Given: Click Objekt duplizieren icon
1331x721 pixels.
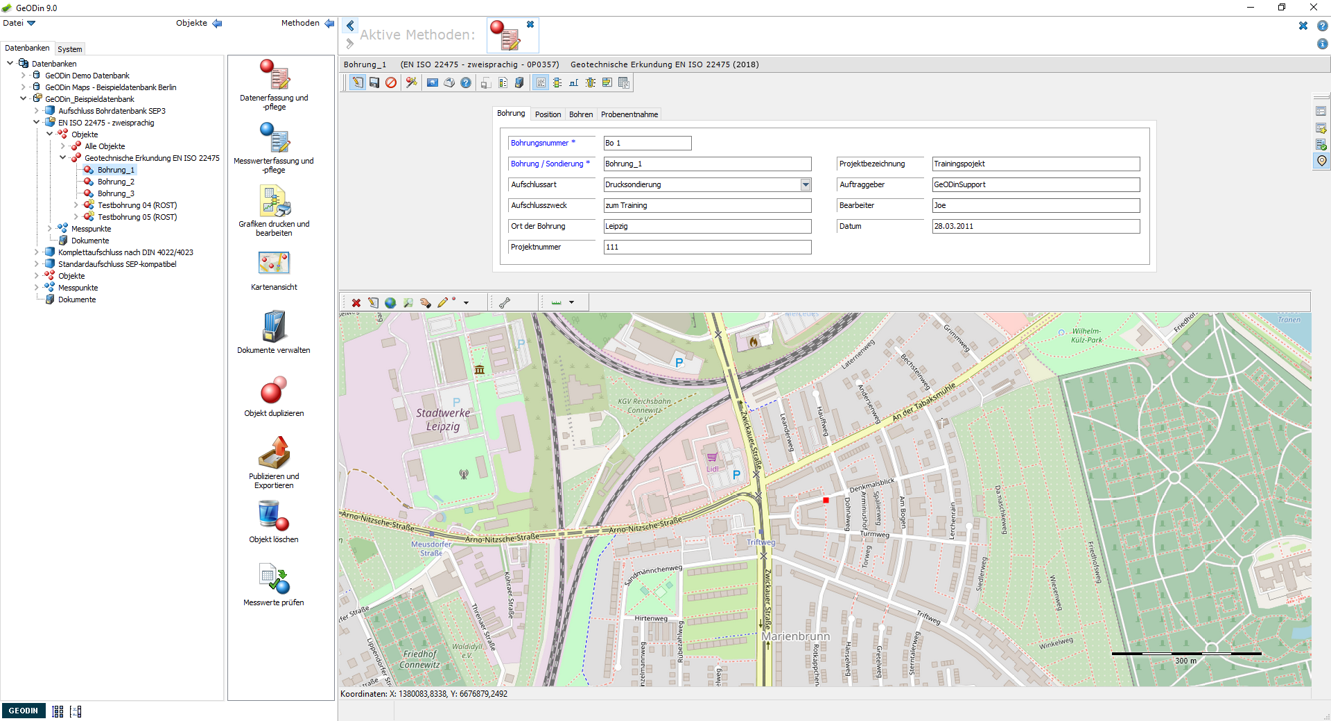Looking at the screenshot, I should 275,390.
